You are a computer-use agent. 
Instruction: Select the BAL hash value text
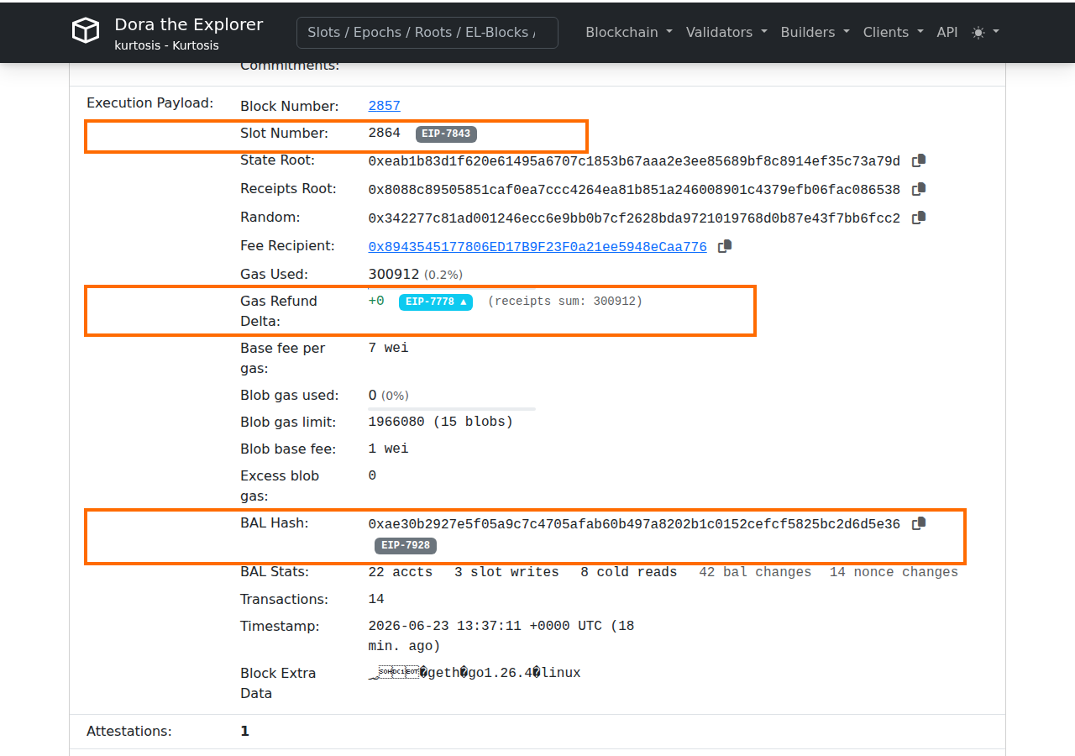click(634, 524)
